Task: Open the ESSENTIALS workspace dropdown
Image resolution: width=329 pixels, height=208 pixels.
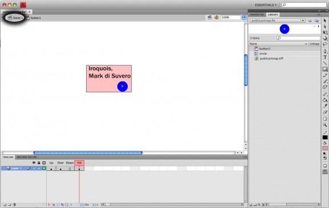Action: pos(266,5)
